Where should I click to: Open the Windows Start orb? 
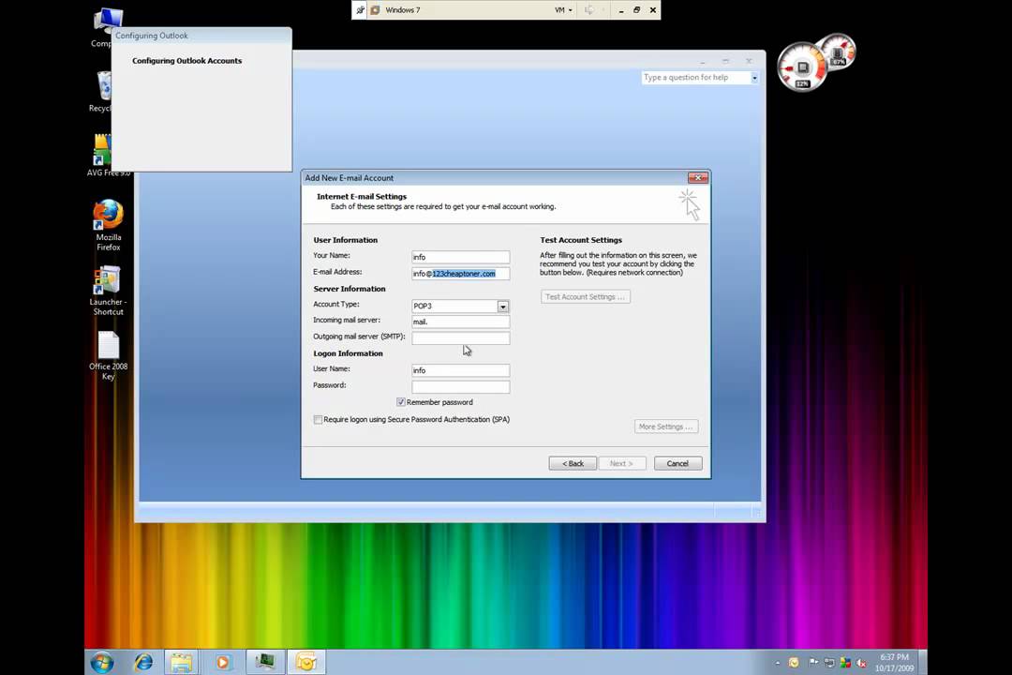103,662
